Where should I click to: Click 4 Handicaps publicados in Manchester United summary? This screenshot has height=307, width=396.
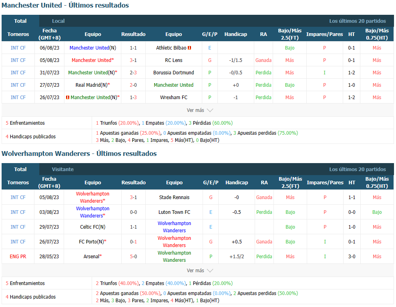coord(30,137)
